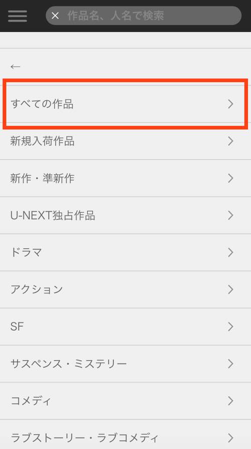The width and height of the screenshot is (251, 449).
Task: Open the アクション genre
Action: click(x=125, y=289)
